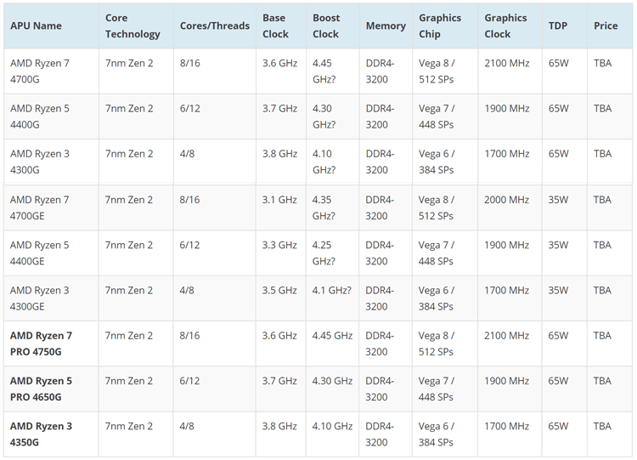Image resolution: width=637 pixels, height=460 pixels.
Task: Click the 'Memory' column header
Action: (x=386, y=26)
